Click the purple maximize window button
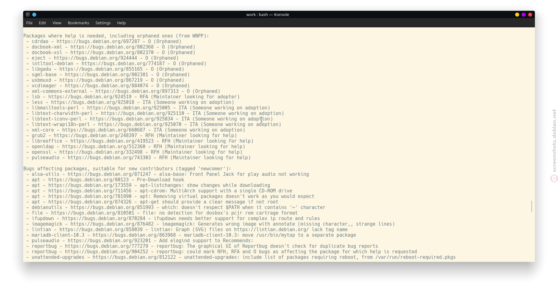Screen dimensions: 558x288 coord(524,14)
